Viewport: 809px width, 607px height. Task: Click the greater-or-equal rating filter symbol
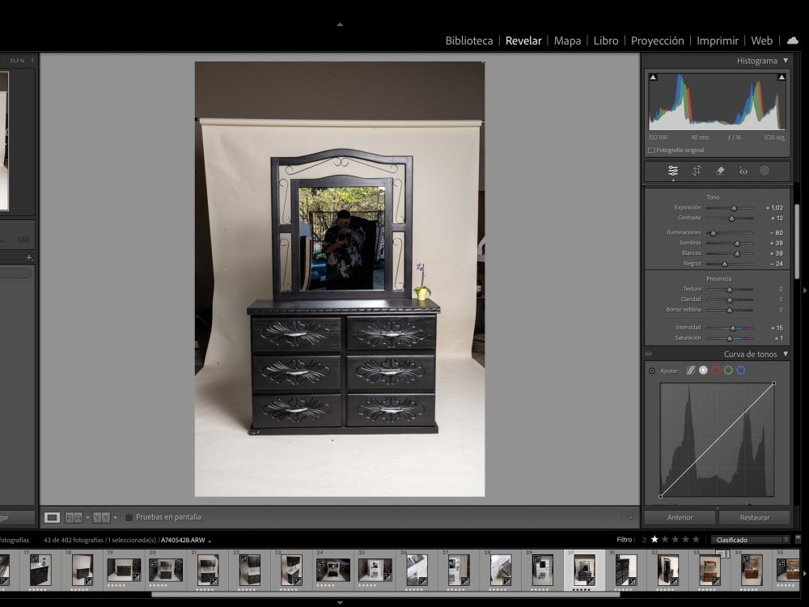(x=645, y=539)
